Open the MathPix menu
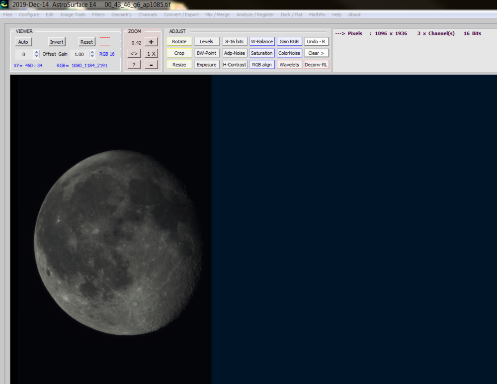Image resolution: width=497 pixels, height=384 pixels. pyautogui.click(x=317, y=14)
